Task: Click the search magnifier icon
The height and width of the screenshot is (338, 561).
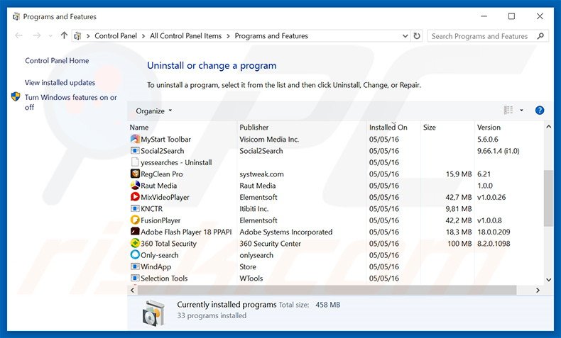Action: 540,36
